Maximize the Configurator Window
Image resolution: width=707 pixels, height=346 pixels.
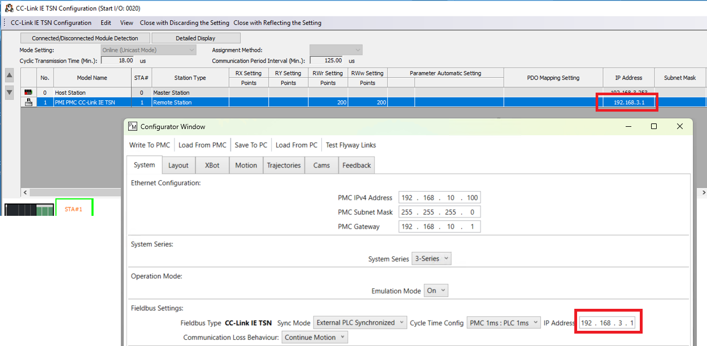[654, 126]
